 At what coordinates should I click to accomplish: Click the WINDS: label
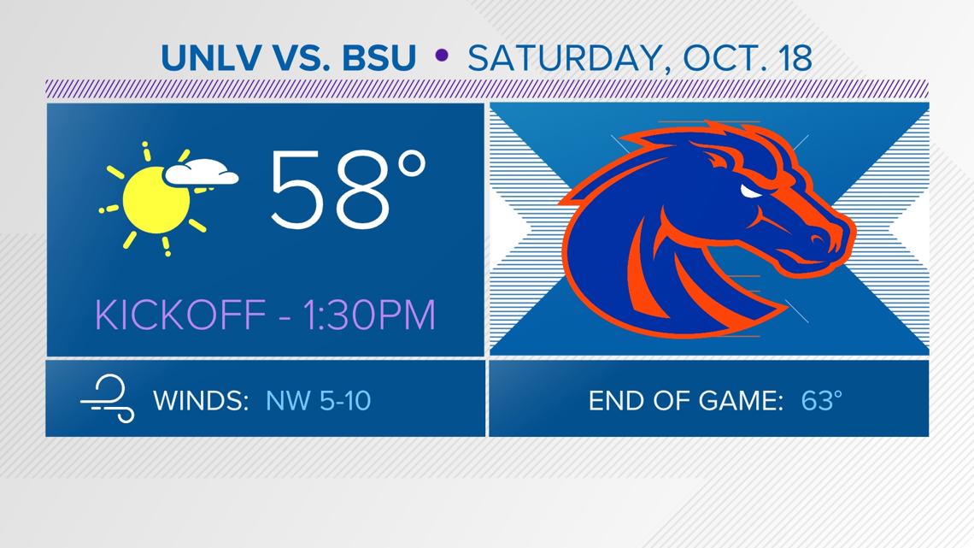point(200,400)
